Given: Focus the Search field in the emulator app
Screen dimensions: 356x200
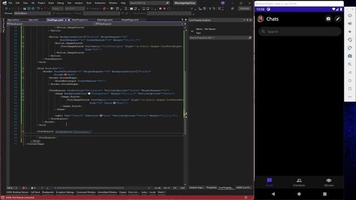Looking at the screenshot, I should point(299,32).
